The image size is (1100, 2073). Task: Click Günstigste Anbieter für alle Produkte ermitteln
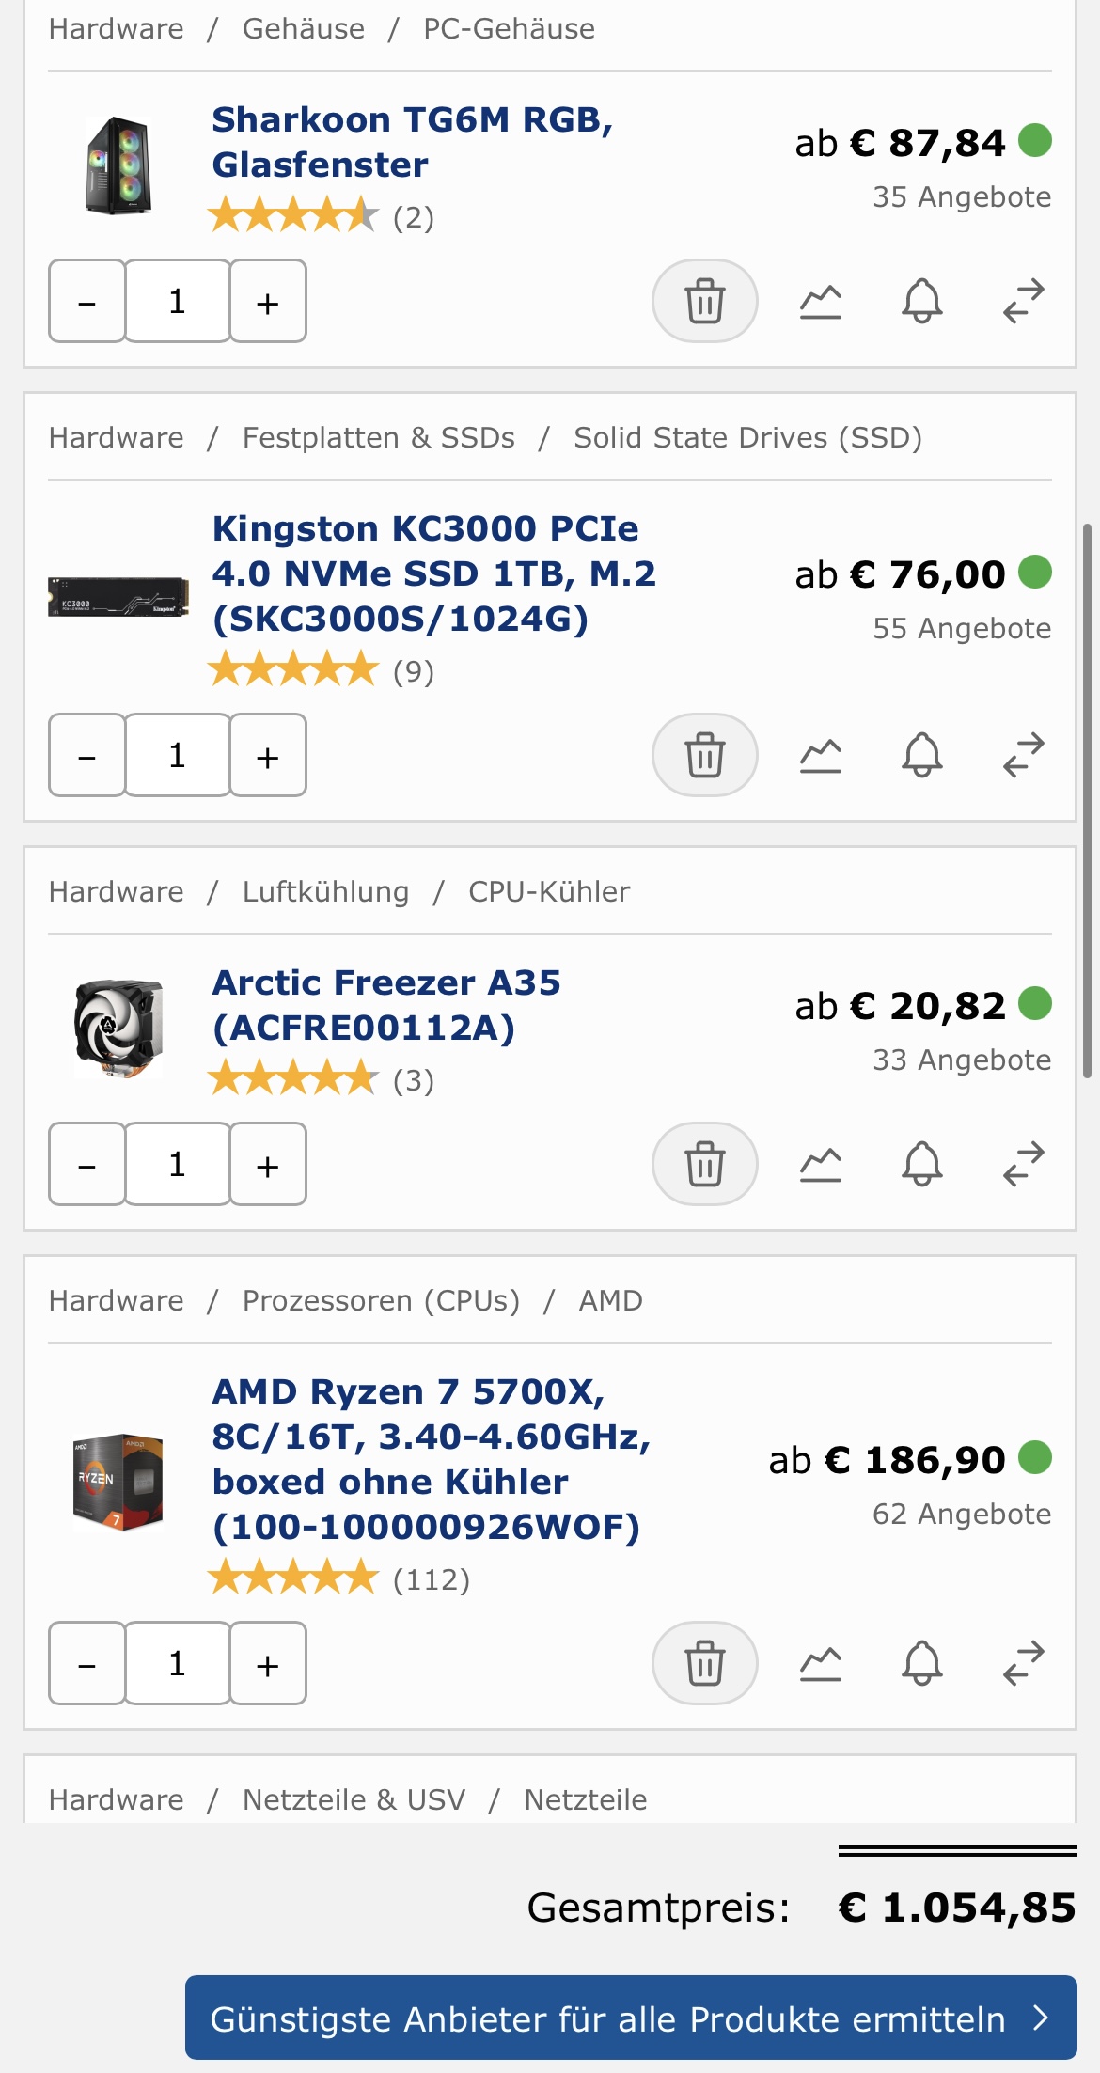(631, 2018)
